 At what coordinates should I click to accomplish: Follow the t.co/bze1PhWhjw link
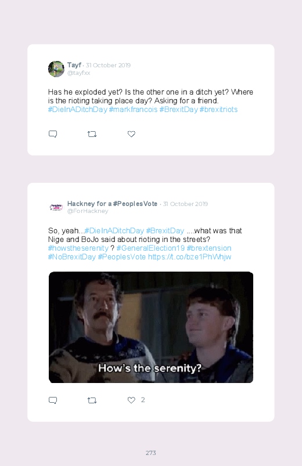pyautogui.click(x=189, y=257)
